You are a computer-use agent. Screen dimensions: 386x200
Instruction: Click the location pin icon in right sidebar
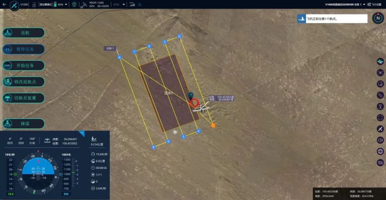[380, 106]
